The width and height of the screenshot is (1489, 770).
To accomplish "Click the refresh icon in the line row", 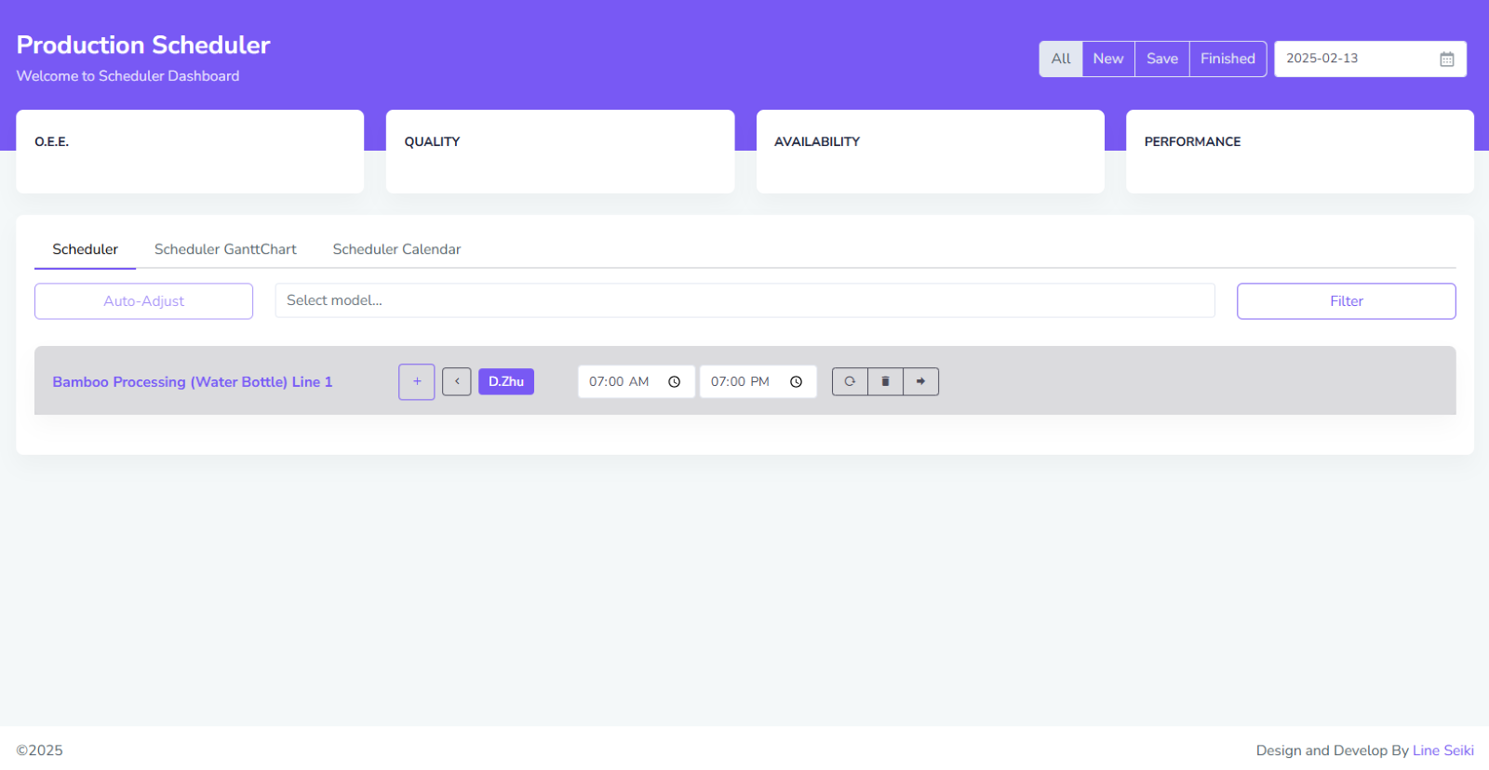I will (850, 381).
